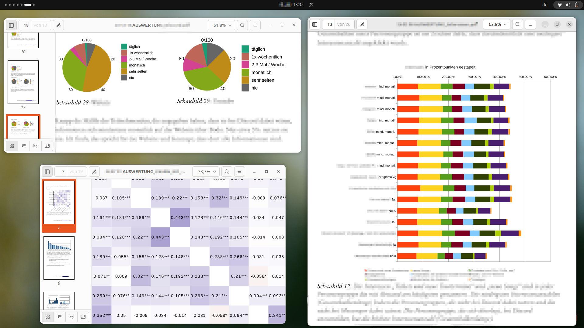This screenshot has height=328, width=584.
Task: Open keyboard layout 'de' indicator
Action: (545, 5)
